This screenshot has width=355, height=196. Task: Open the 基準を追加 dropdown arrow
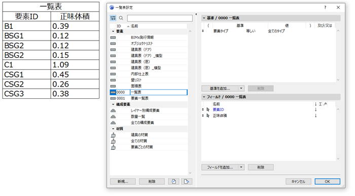[x=241, y=89]
